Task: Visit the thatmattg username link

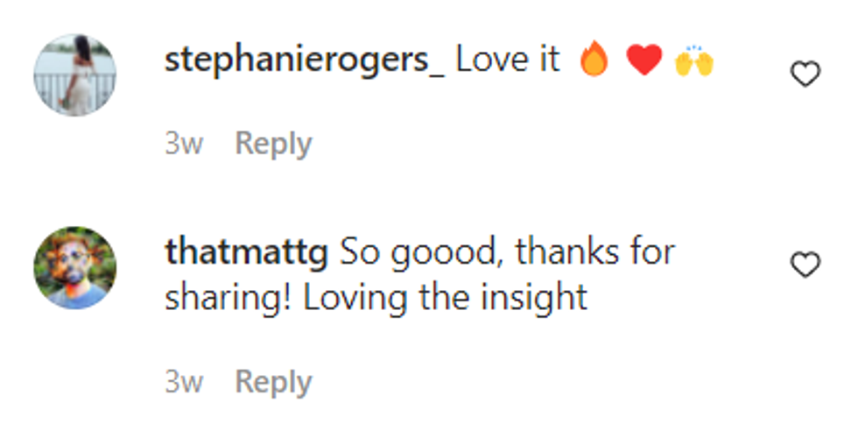Action: 246,253
